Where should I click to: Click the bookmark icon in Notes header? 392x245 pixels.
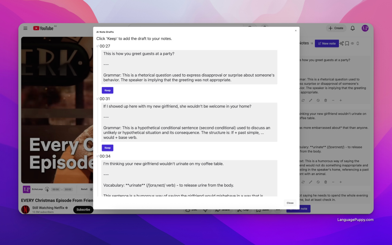pyautogui.click(x=347, y=43)
